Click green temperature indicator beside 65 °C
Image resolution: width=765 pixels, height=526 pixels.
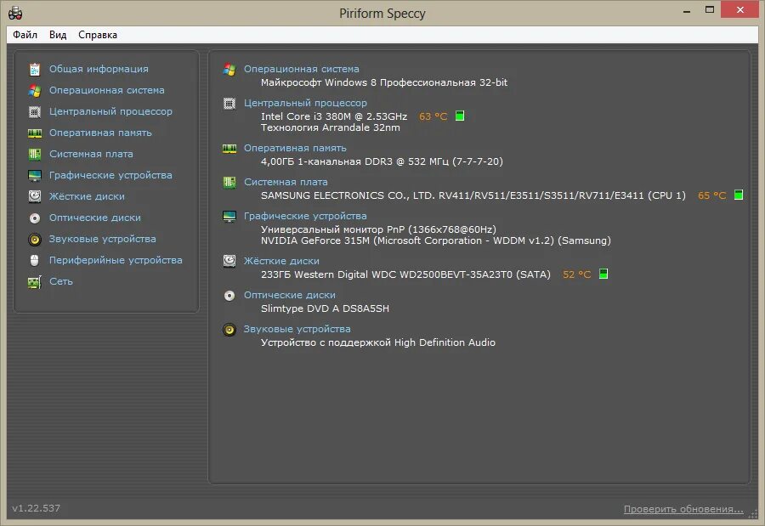[739, 195]
